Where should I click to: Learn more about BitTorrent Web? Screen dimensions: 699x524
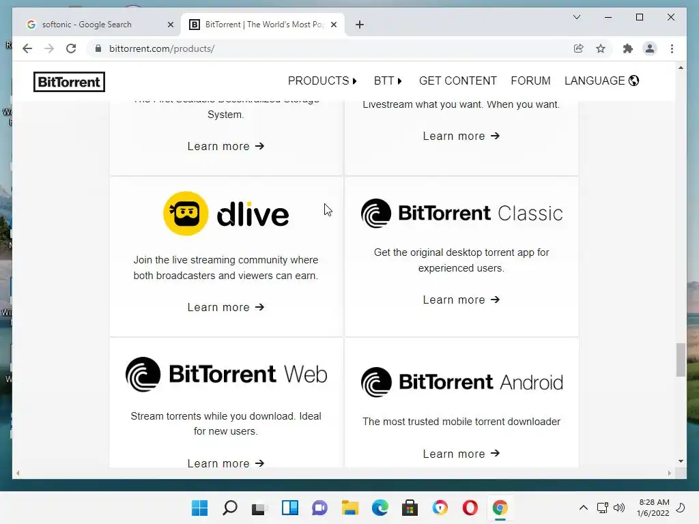click(x=226, y=463)
